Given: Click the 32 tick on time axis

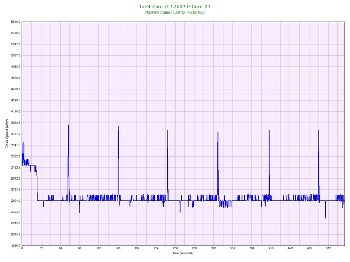Looking at the screenshot, I should 41,248.
